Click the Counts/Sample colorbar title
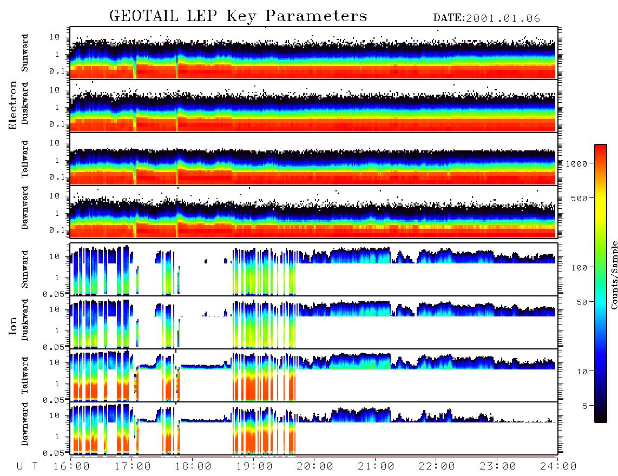The height and width of the screenshot is (476, 618). pos(614,275)
